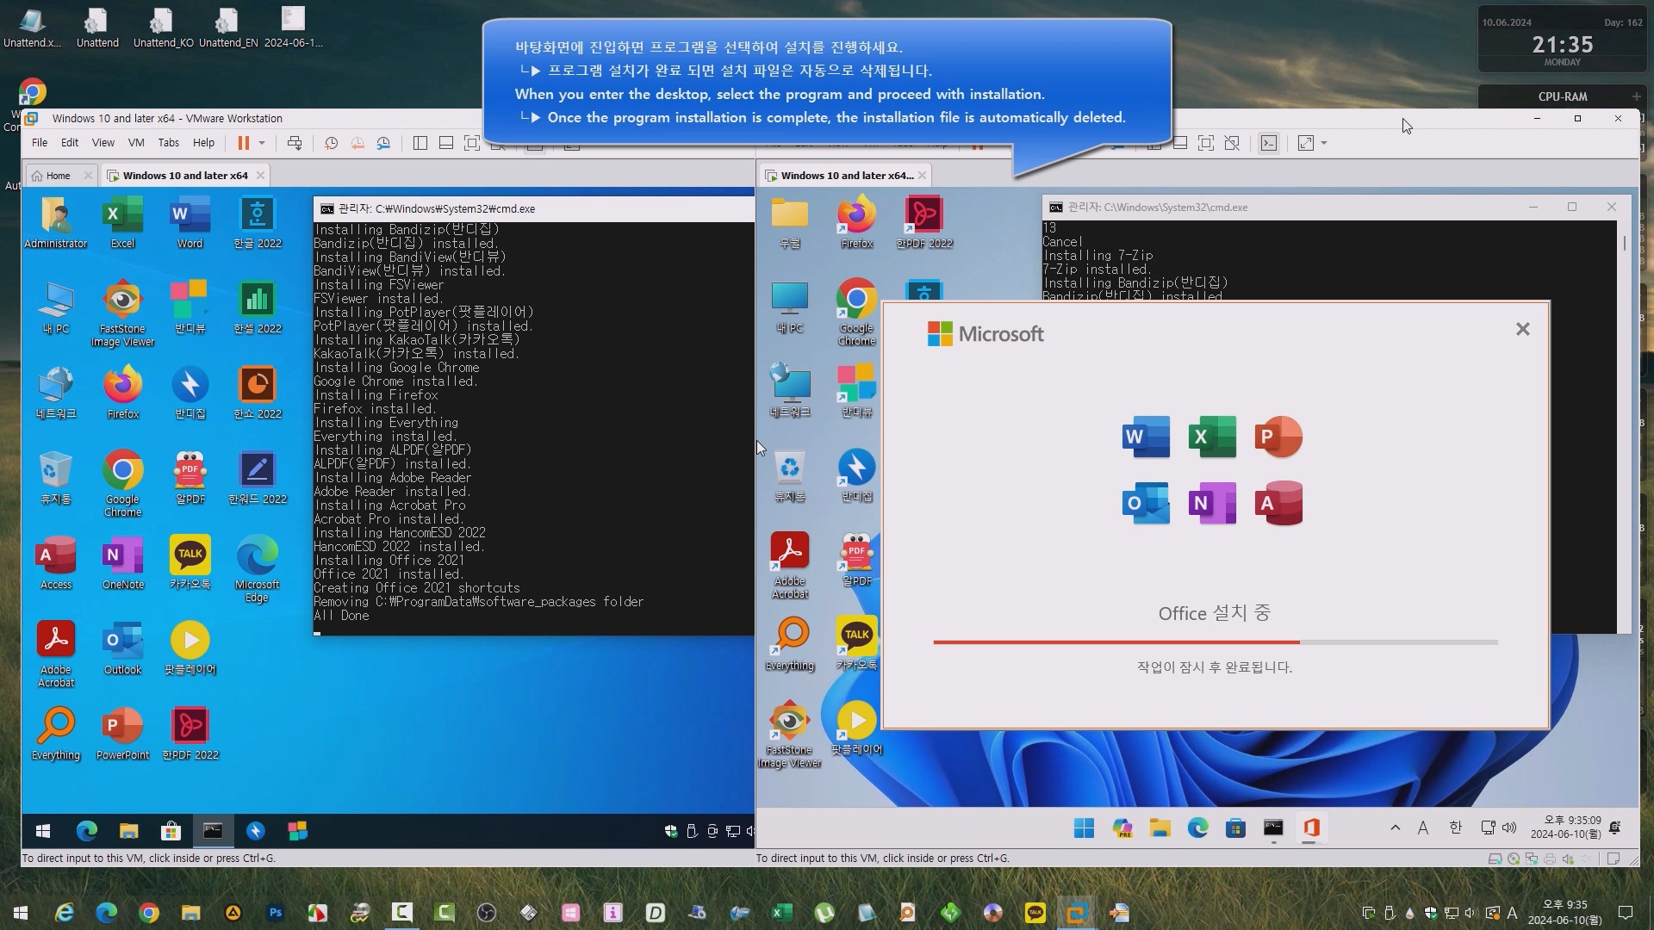Show hidden tray icons chevron in Windows 11 VM
This screenshot has width=1654, height=930.
(x=1395, y=828)
